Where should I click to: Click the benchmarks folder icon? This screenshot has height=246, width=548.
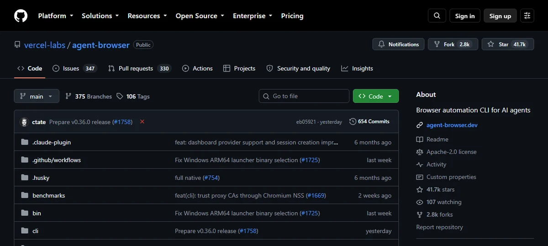tap(25, 195)
